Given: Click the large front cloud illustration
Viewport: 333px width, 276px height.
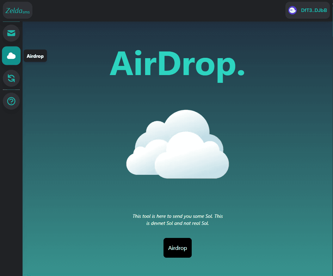Looking at the screenshot, I should pyautogui.click(x=192, y=159).
